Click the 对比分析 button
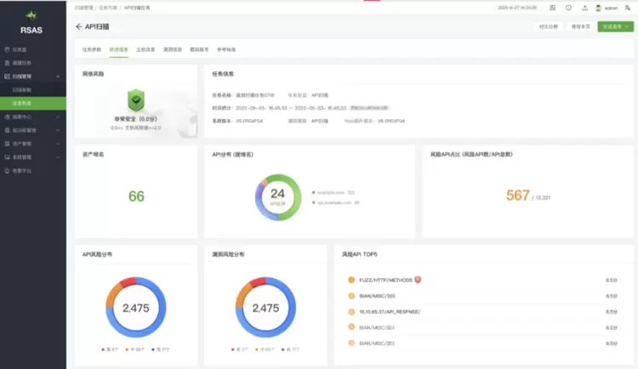This screenshot has height=369, width=638. (x=548, y=27)
